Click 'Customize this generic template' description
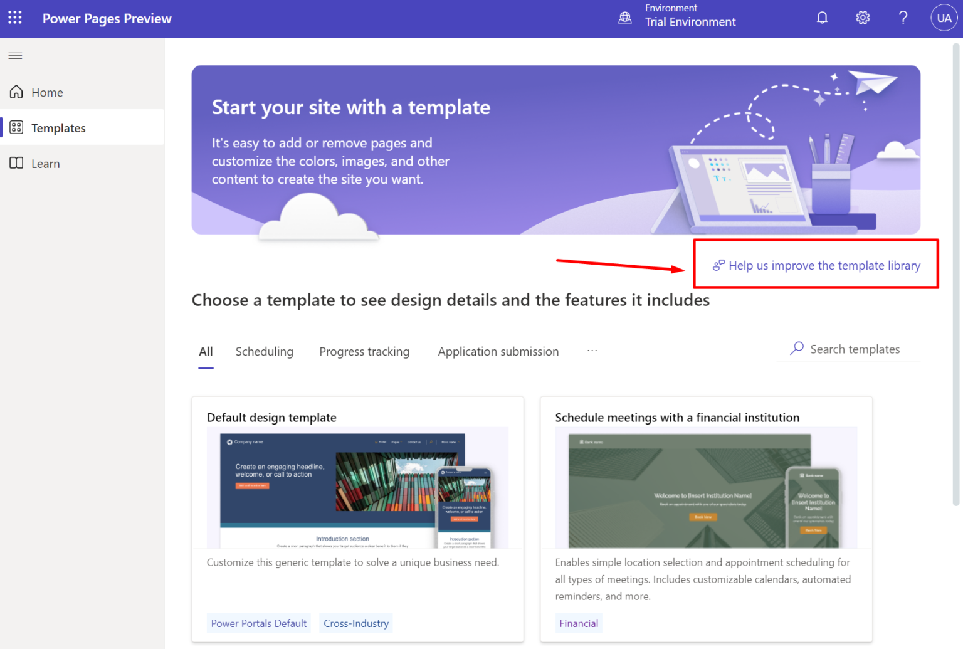Viewport: 963px width, 649px height. (353, 562)
